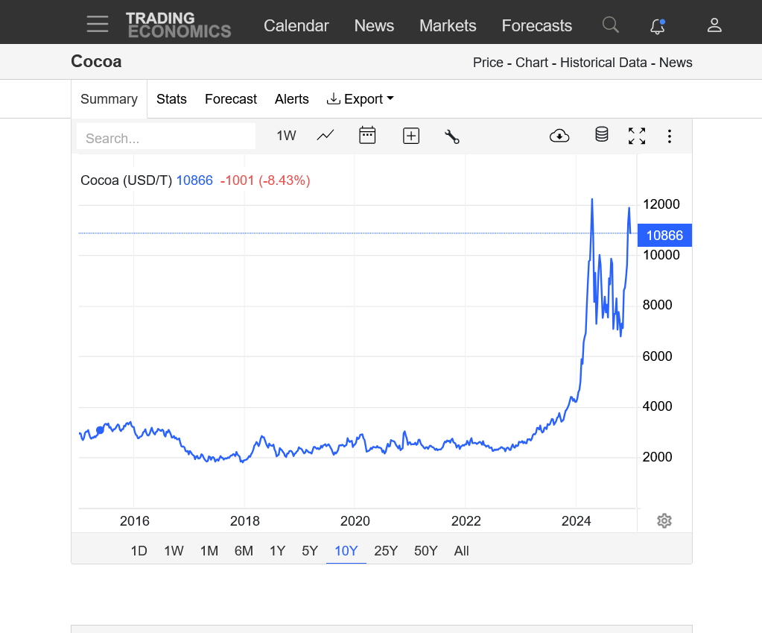Open the Export dropdown
762x633 pixels.
click(x=360, y=98)
